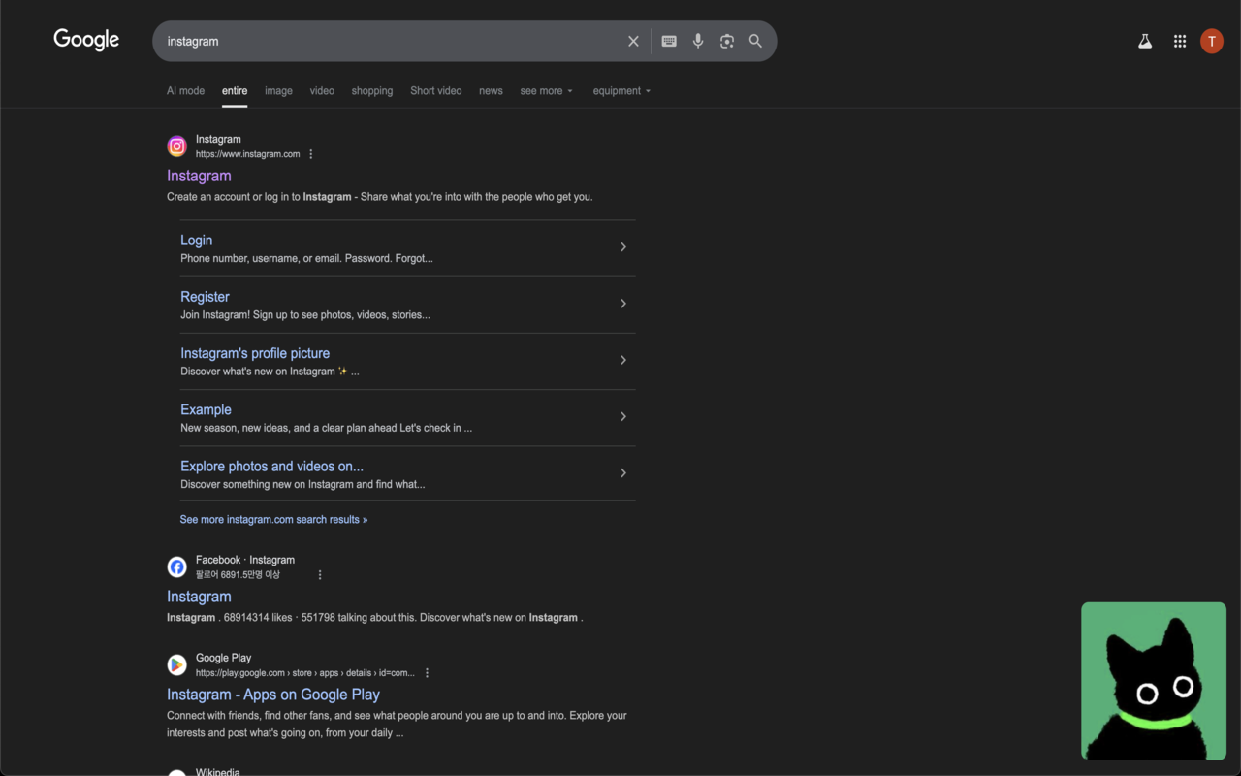Click the Google Play favicon icon
Screen dimensions: 1241x776
(x=176, y=664)
